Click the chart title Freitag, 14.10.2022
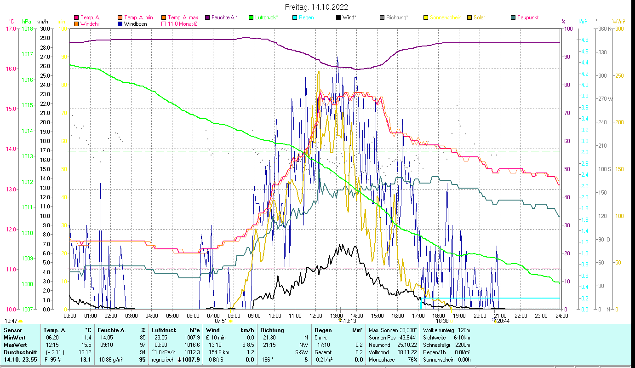 pyautogui.click(x=316, y=7)
